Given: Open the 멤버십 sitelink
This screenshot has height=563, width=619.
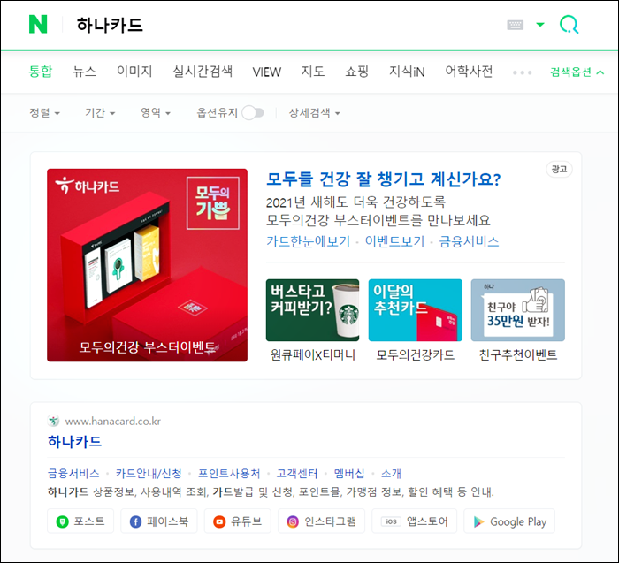Looking at the screenshot, I should coord(349,473).
